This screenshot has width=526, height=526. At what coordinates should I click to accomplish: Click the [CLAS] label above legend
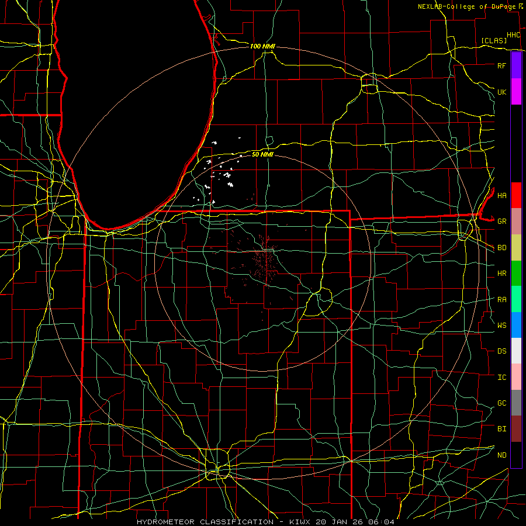pyautogui.click(x=494, y=40)
